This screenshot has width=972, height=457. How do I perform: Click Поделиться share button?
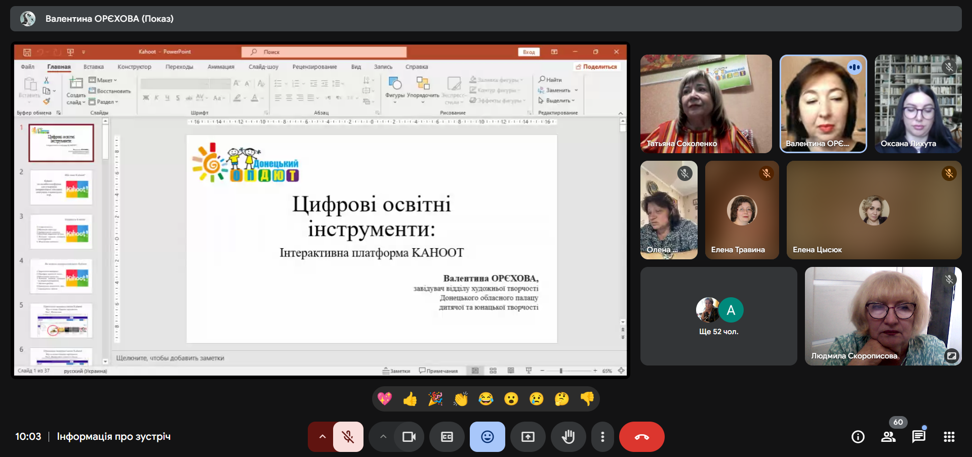[596, 67]
